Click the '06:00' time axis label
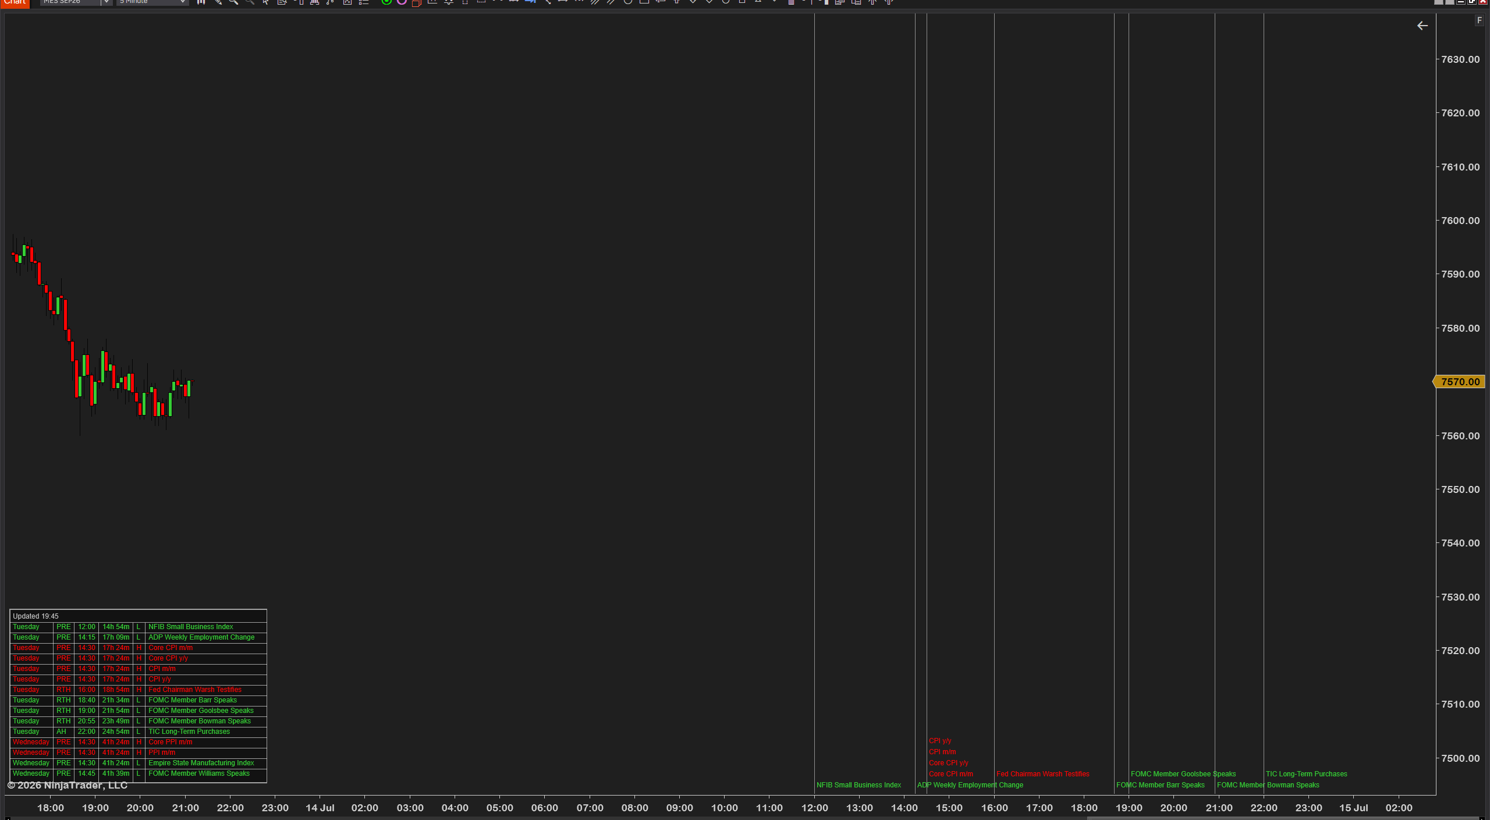This screenshot has height=820, width=1490. click(545, 808)
